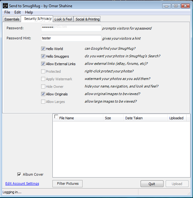Click the Upload button
The width and height of the screenshot is (193, 198).
177,184
